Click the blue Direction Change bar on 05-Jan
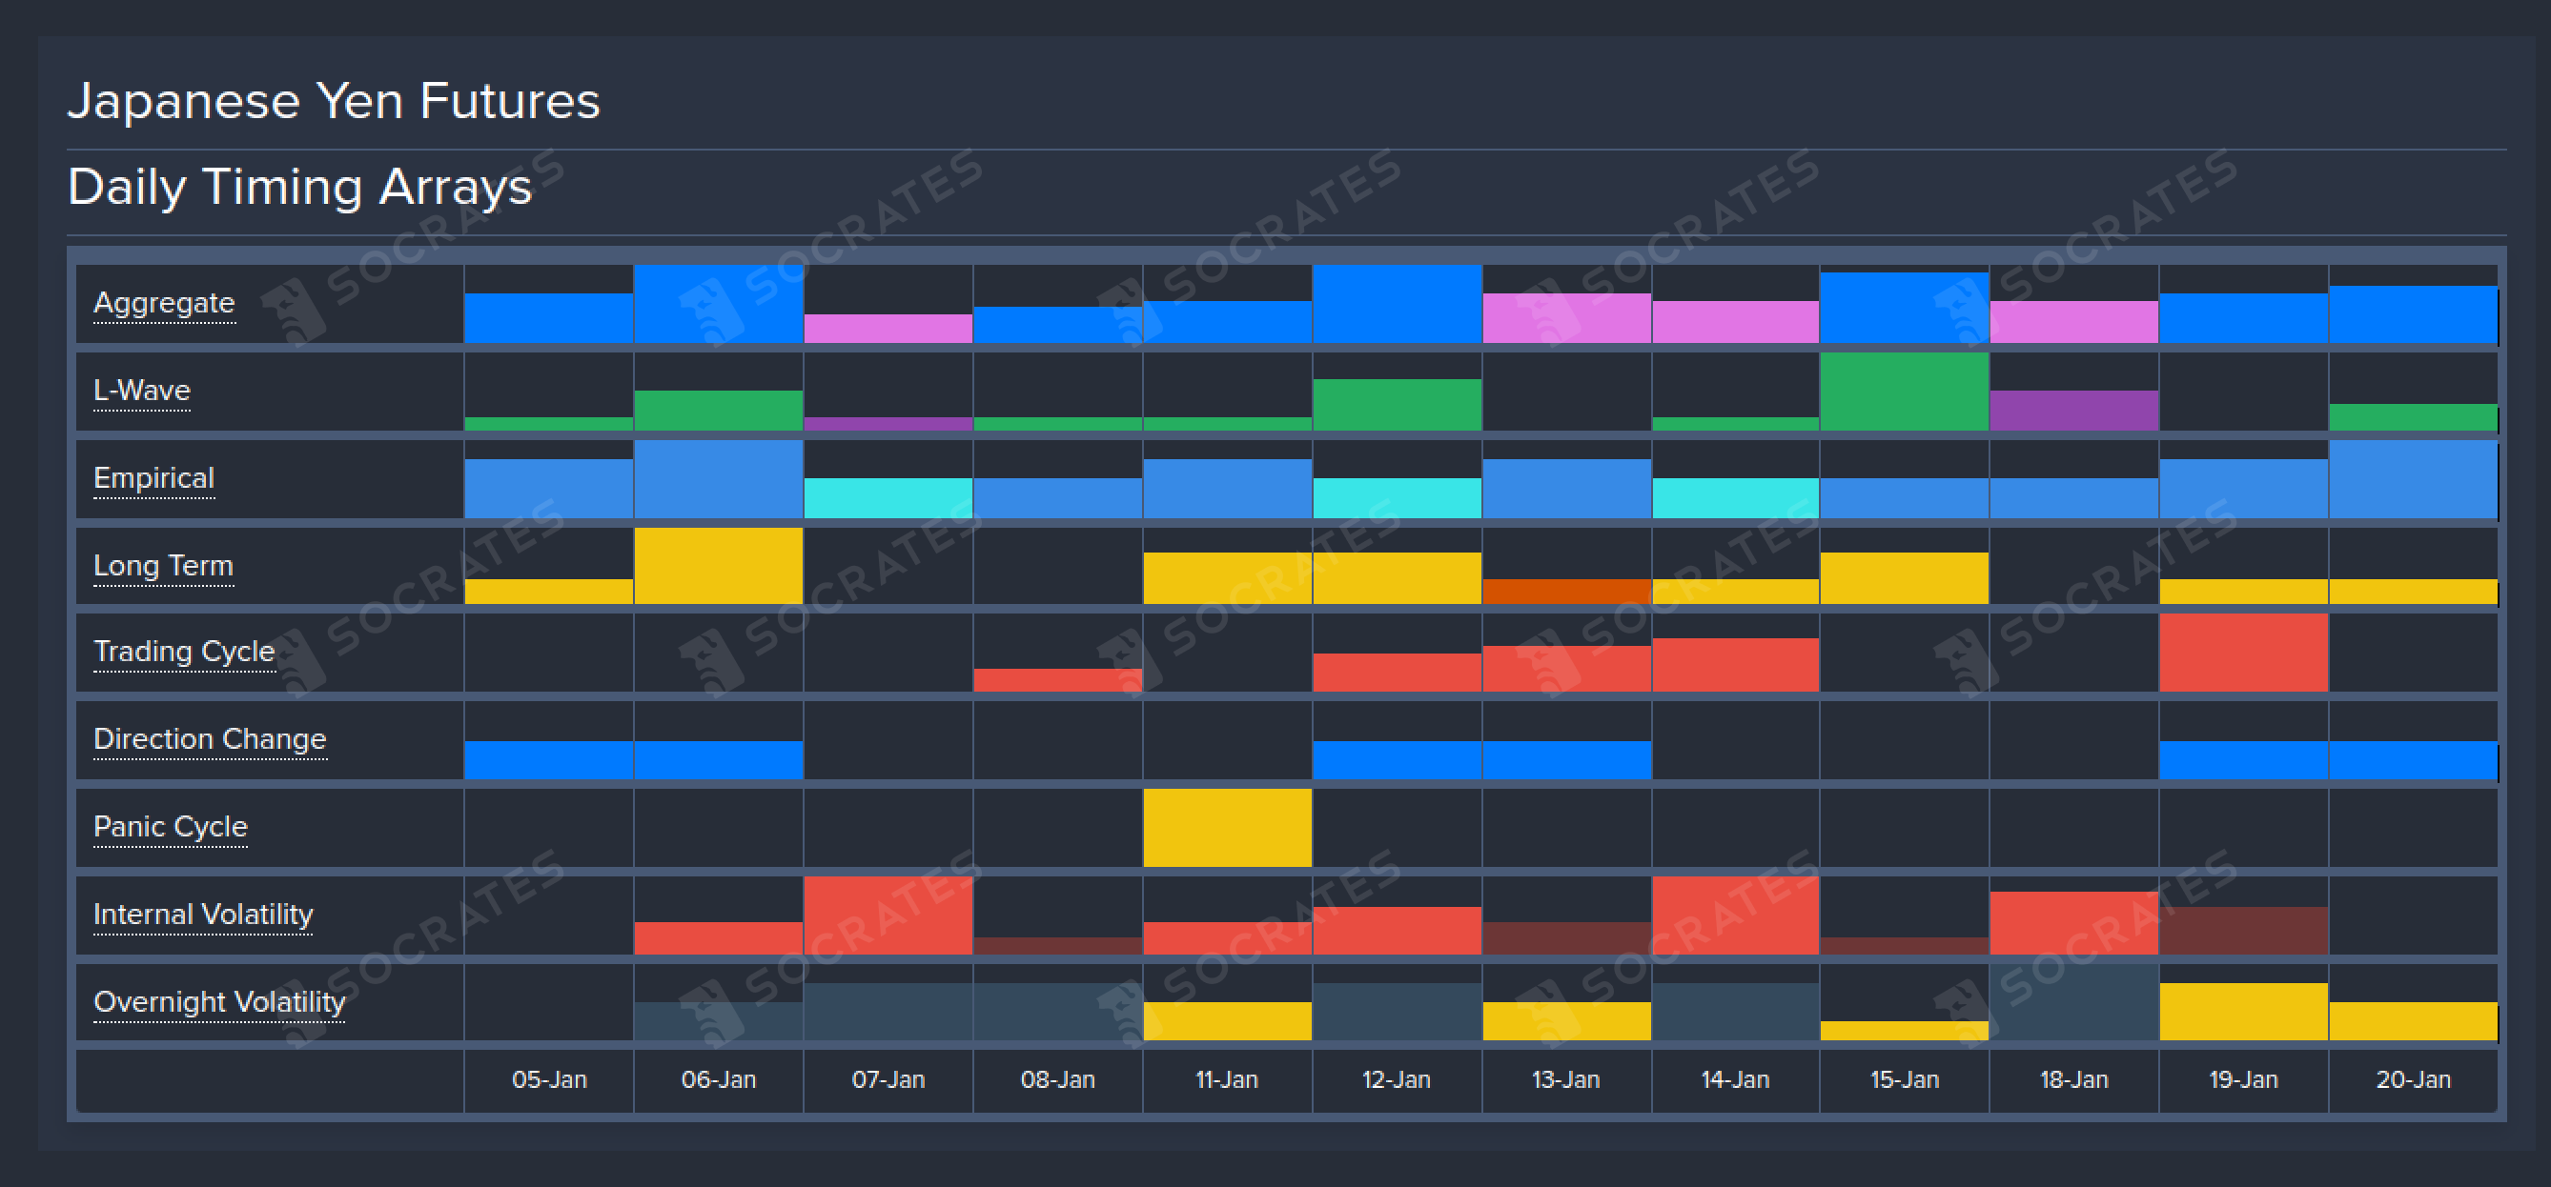The height and width of the screenshot is (1187, 2551). click(x=549, y=760)
